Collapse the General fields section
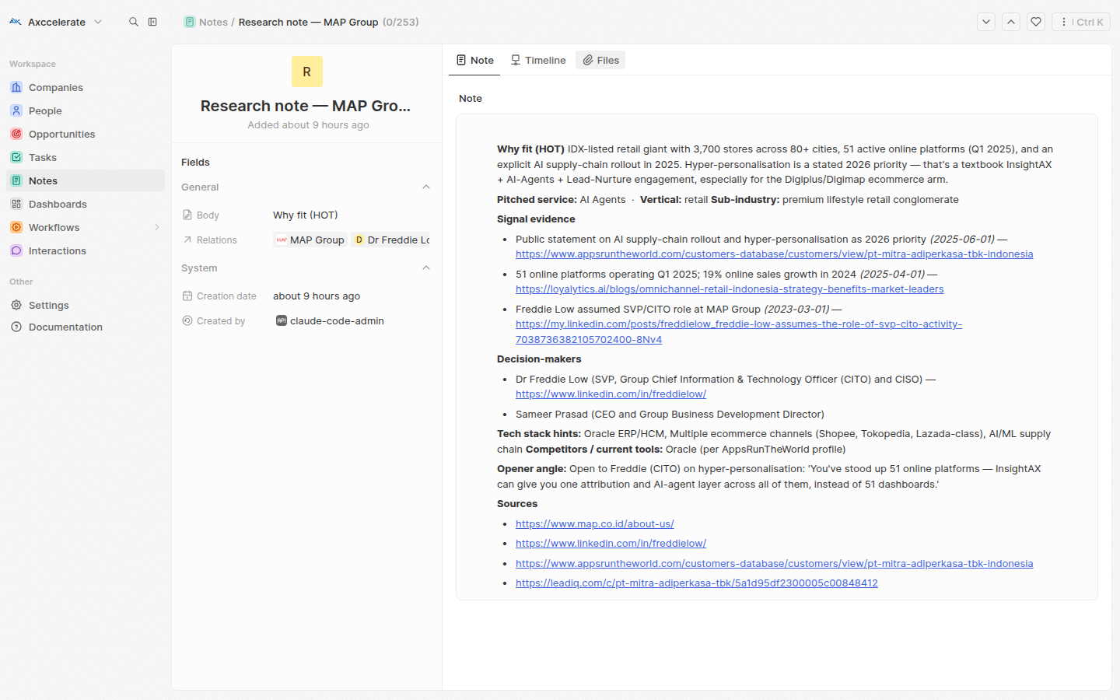1120x700 pixels. [x=426, y=187]
